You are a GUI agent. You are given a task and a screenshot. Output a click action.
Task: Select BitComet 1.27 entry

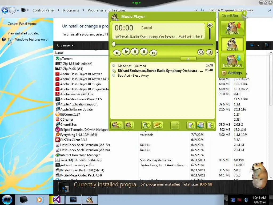pyautogui.click(x=70, y=114)
